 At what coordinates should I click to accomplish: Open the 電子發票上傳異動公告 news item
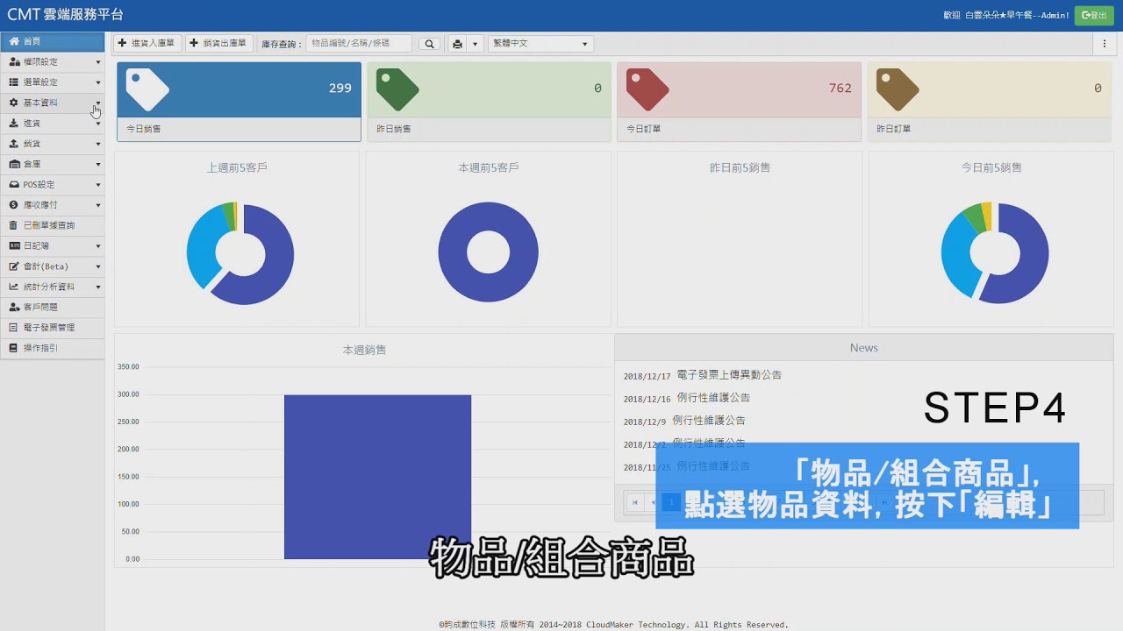(x=729, y=374)
